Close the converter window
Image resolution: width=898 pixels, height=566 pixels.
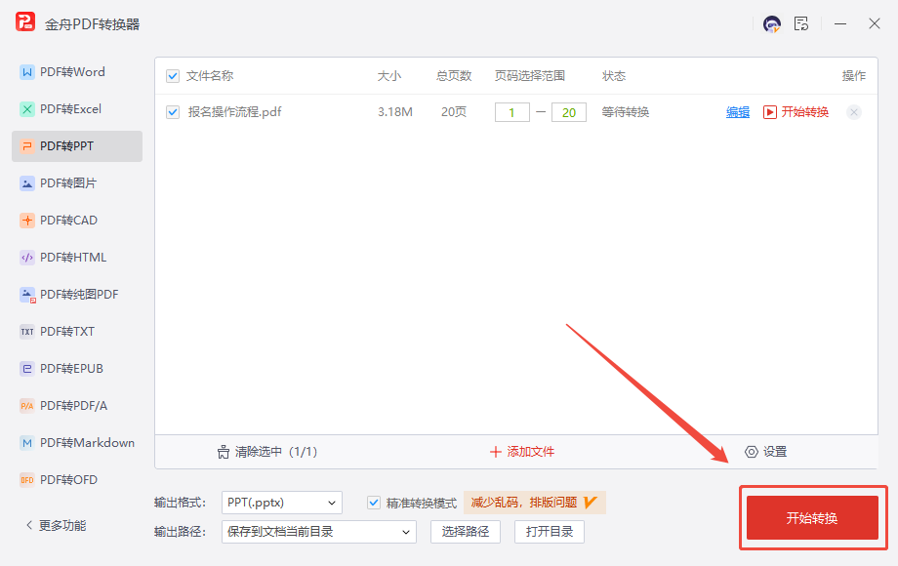pyautogui.click(x=874, y=24)
